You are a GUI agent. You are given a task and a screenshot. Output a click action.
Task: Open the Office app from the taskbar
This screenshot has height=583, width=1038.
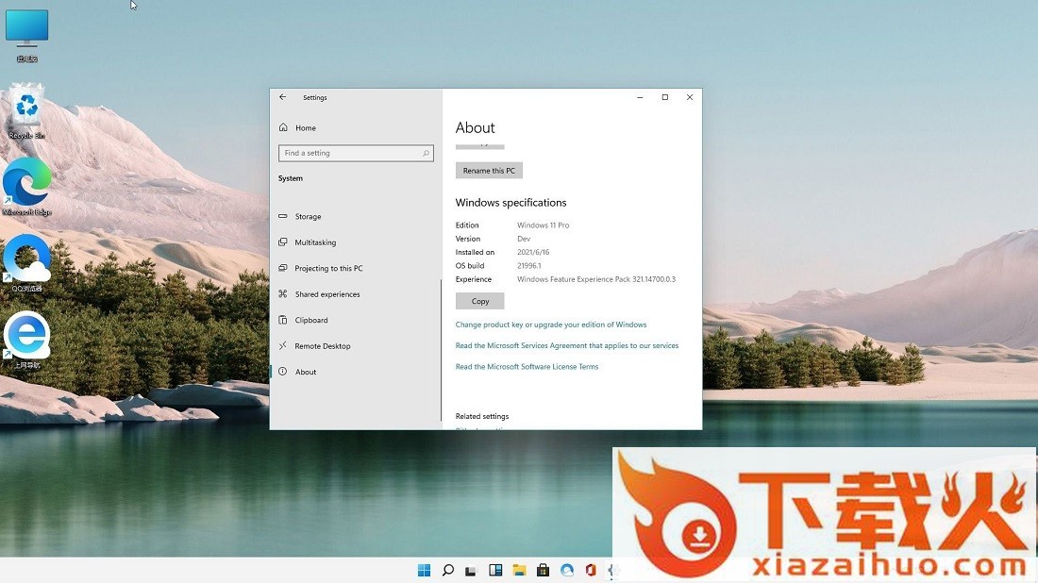[591, 570]
